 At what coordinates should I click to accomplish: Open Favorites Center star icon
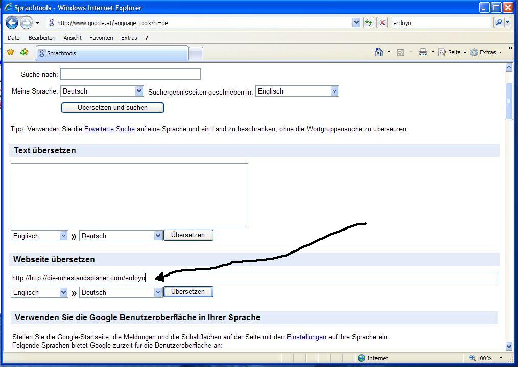coord(11,52)
